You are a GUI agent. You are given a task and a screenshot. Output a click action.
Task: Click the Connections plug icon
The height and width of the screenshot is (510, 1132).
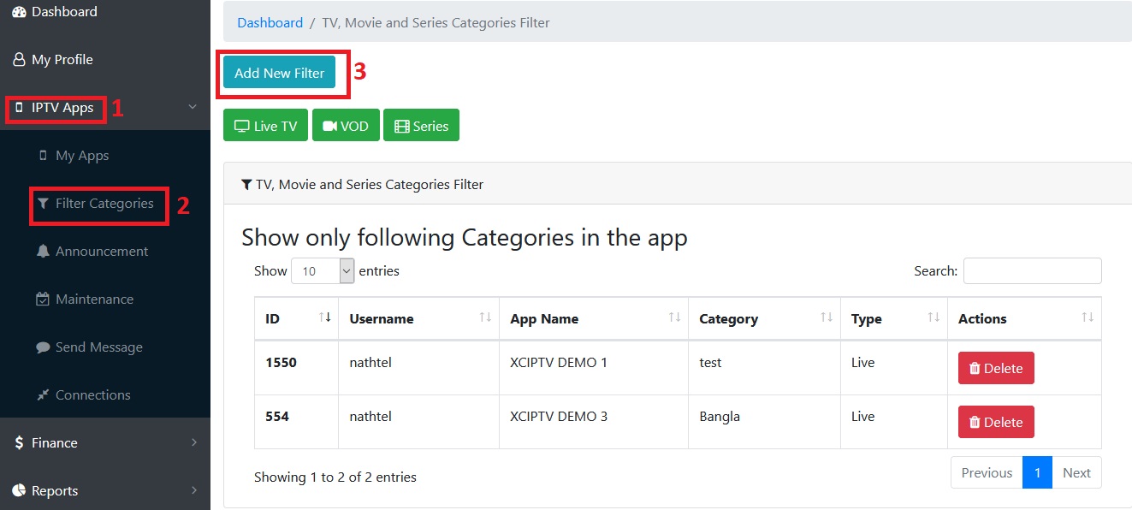point(43,395)
